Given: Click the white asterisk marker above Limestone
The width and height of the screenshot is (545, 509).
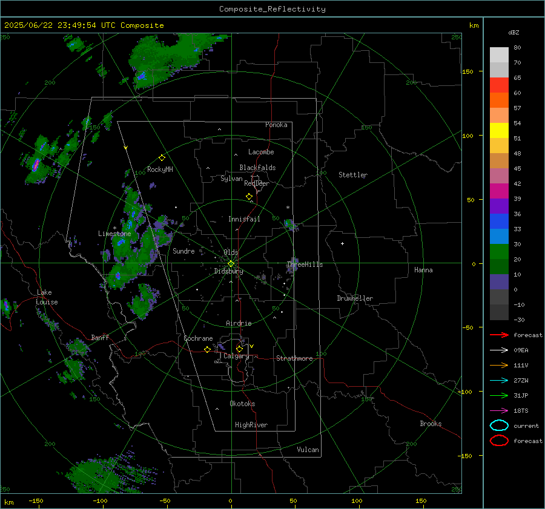Looking at the screenshot, I should pyautogui.click(x=114, y=228).
